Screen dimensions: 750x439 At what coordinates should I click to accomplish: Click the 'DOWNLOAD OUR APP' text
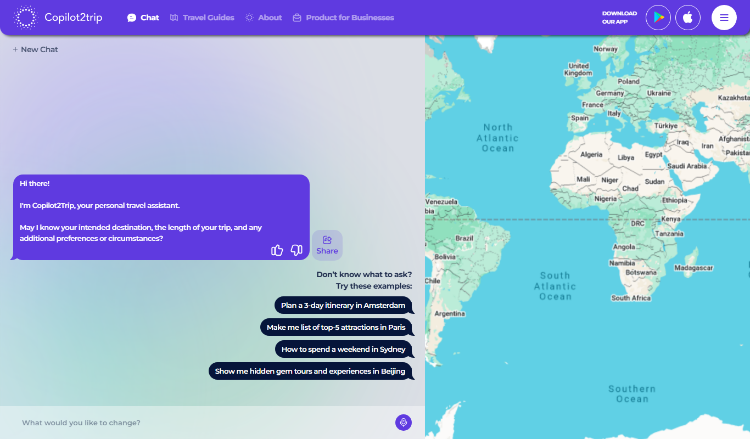tap(619, 18)
